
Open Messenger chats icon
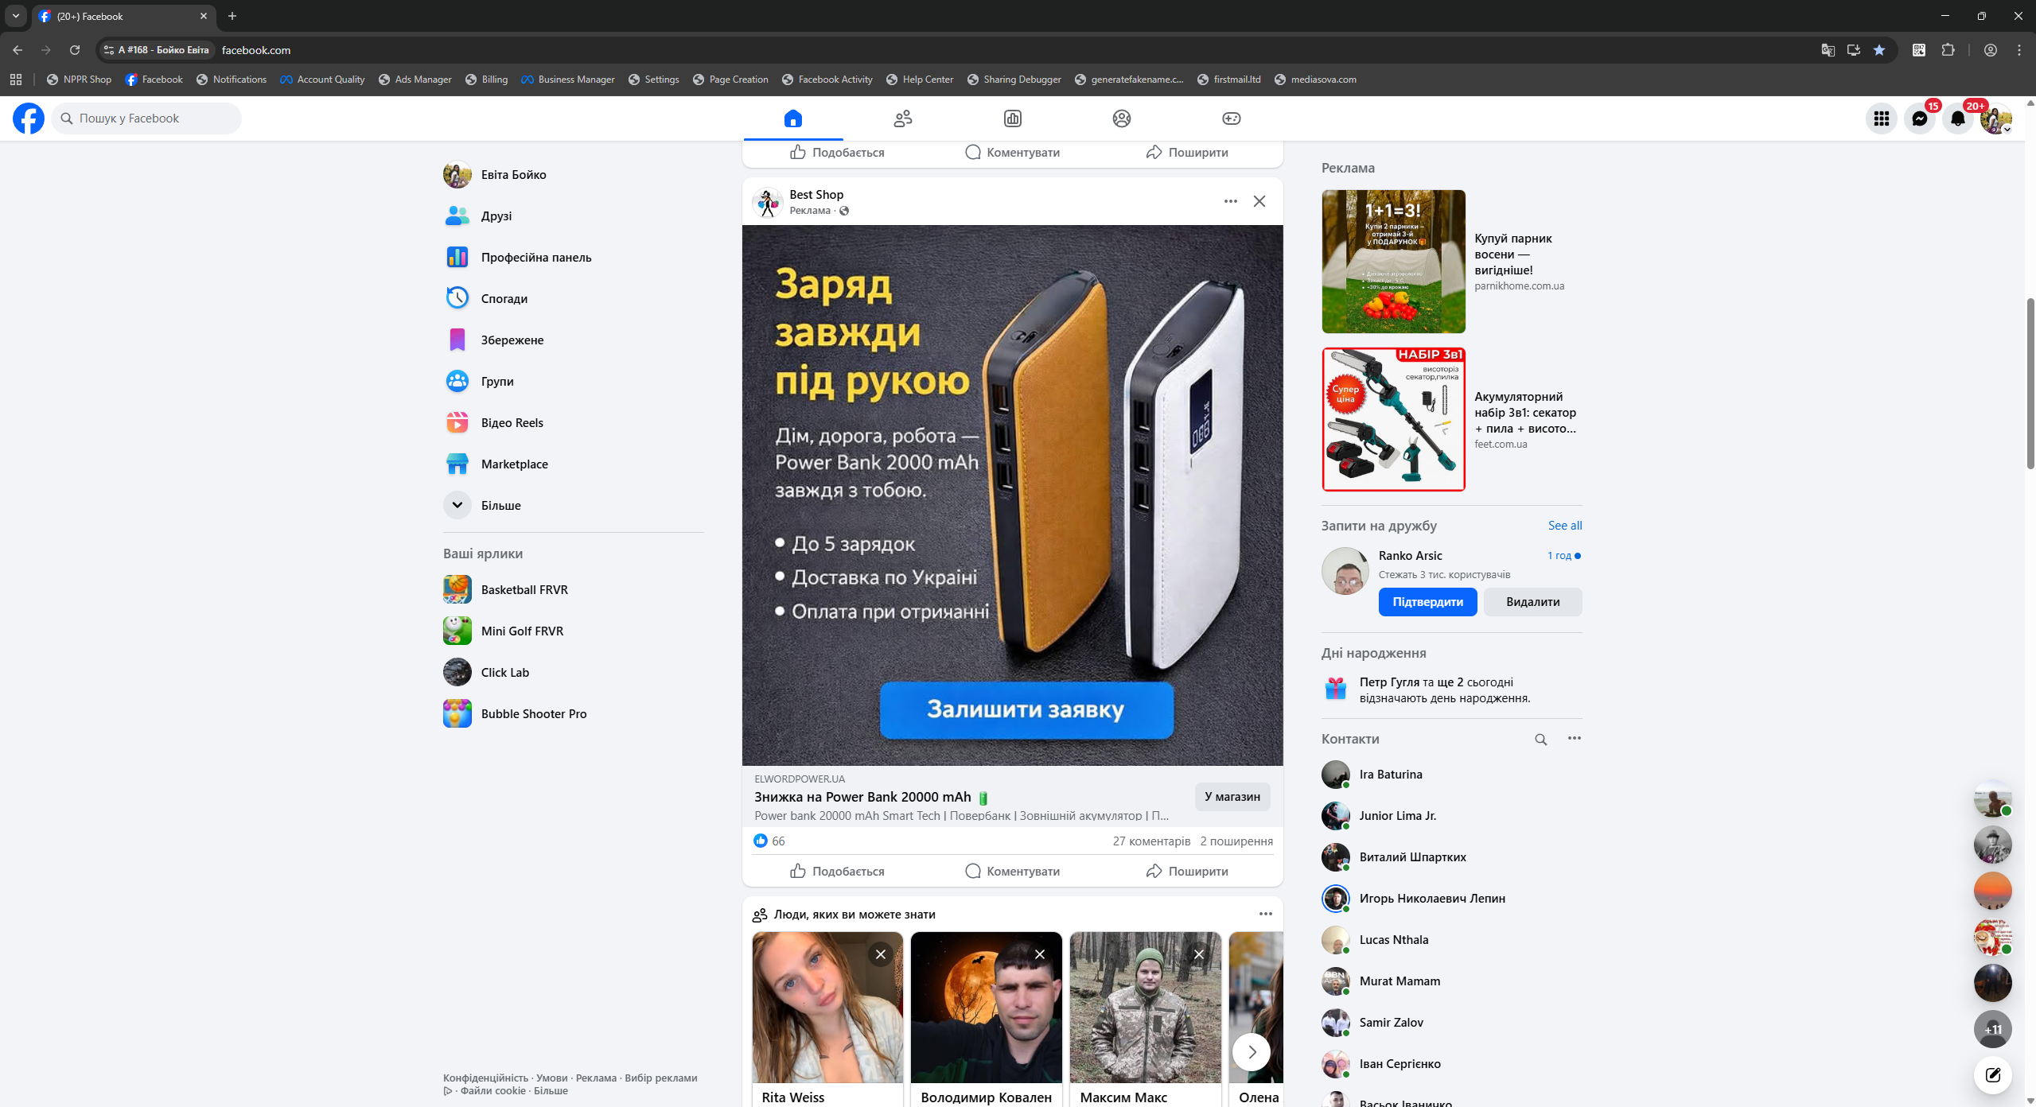point(1919,118)
